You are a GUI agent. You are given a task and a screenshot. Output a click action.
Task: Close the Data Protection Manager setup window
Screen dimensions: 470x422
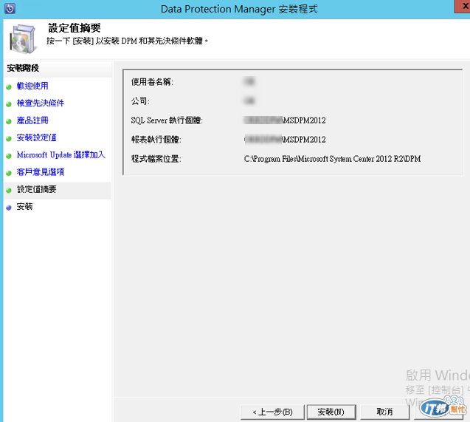(463, 7)
